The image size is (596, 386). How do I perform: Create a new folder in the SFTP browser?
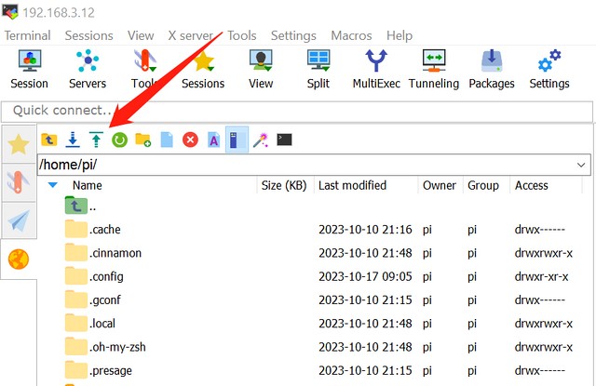pyautogui.click(x=143, y=140)
